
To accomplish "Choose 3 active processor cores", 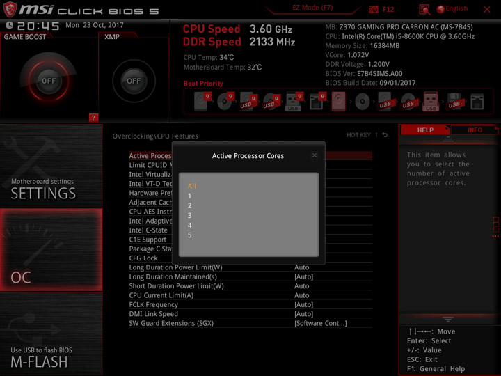I will point(189,215).
